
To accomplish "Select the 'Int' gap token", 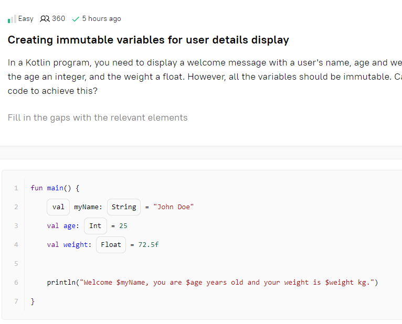I will (x=96, y=226).
